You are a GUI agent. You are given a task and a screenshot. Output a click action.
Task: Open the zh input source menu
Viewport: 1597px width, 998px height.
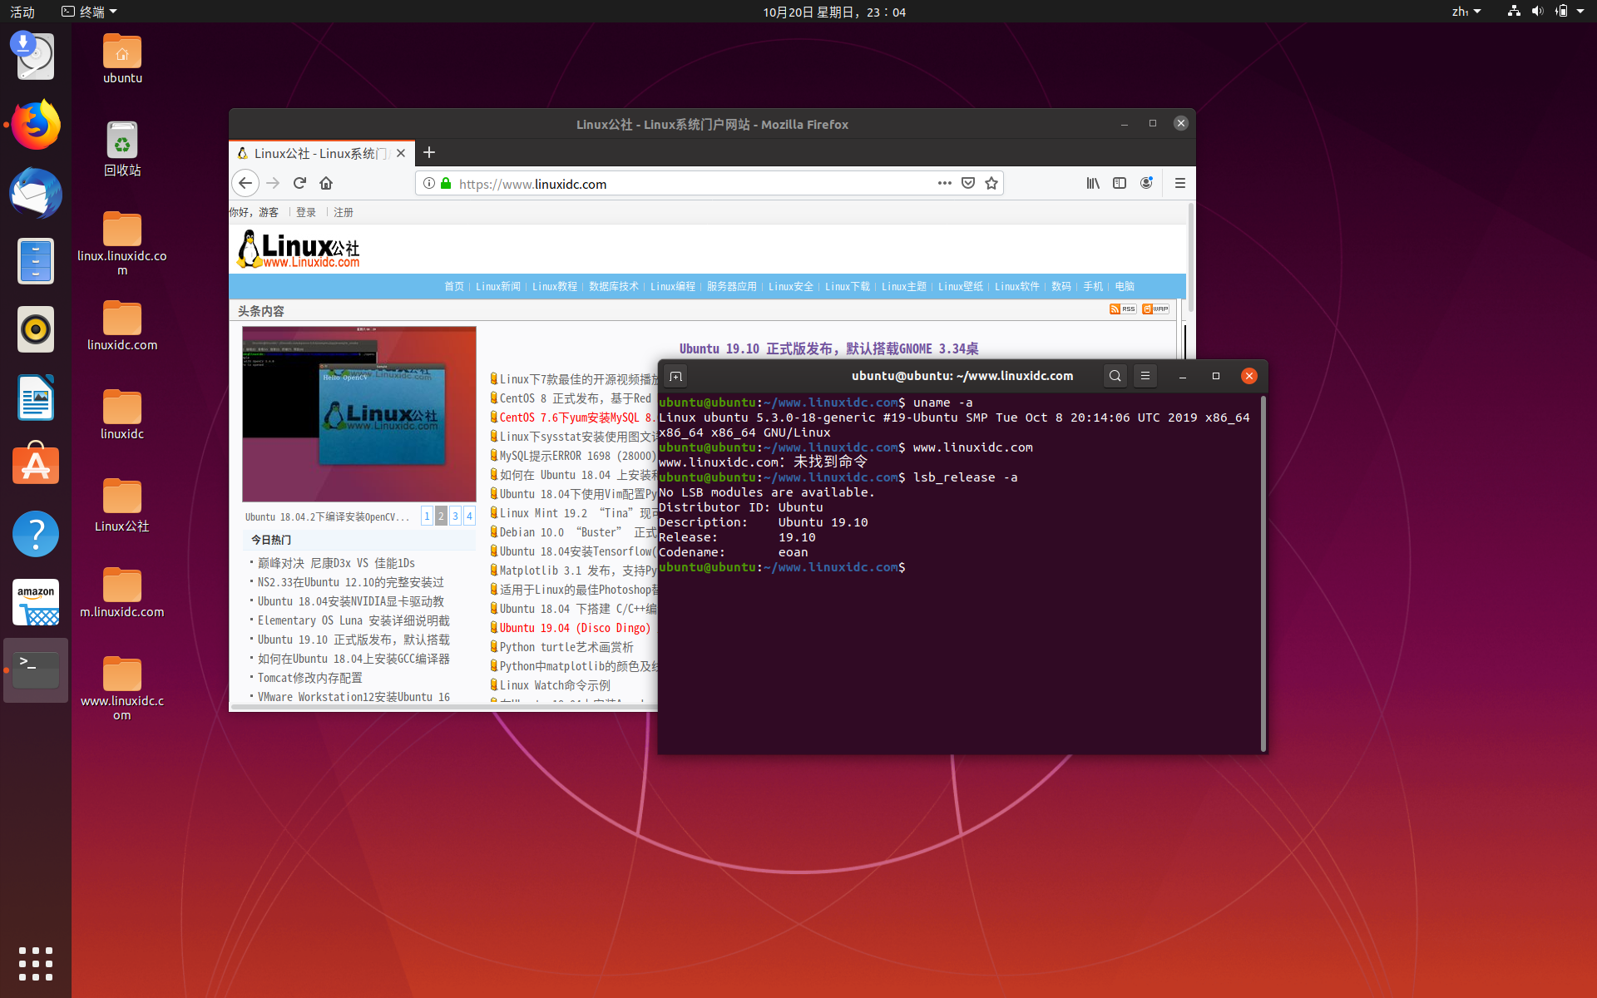1466,12
